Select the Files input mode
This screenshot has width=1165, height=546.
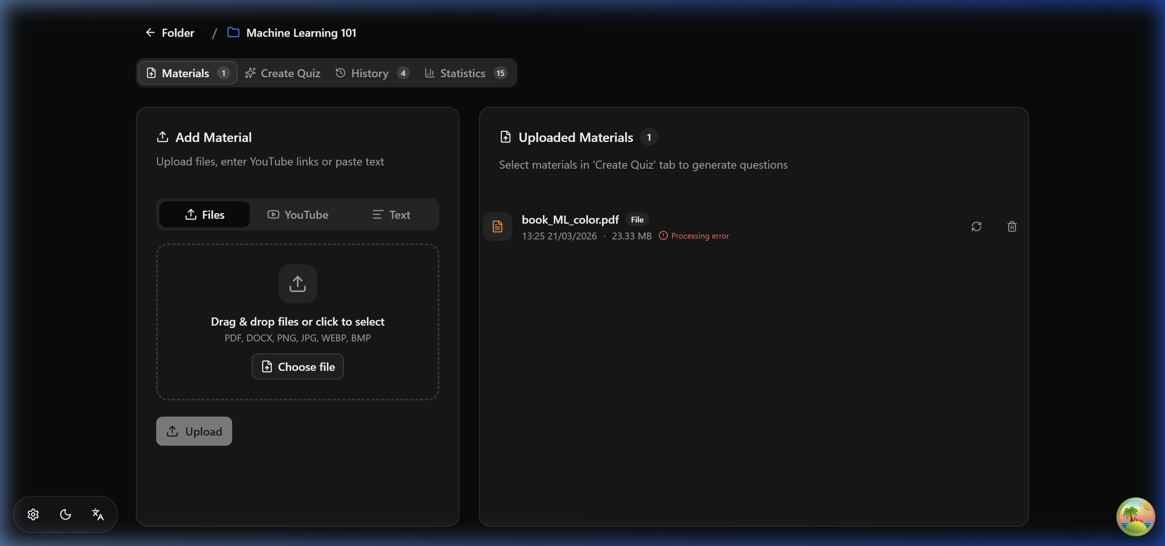tap(203, 215)
